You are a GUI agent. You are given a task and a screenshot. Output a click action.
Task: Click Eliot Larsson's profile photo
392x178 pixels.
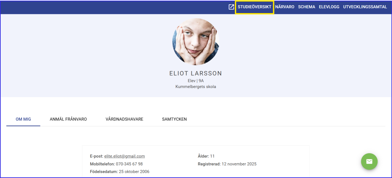(196, 42)
